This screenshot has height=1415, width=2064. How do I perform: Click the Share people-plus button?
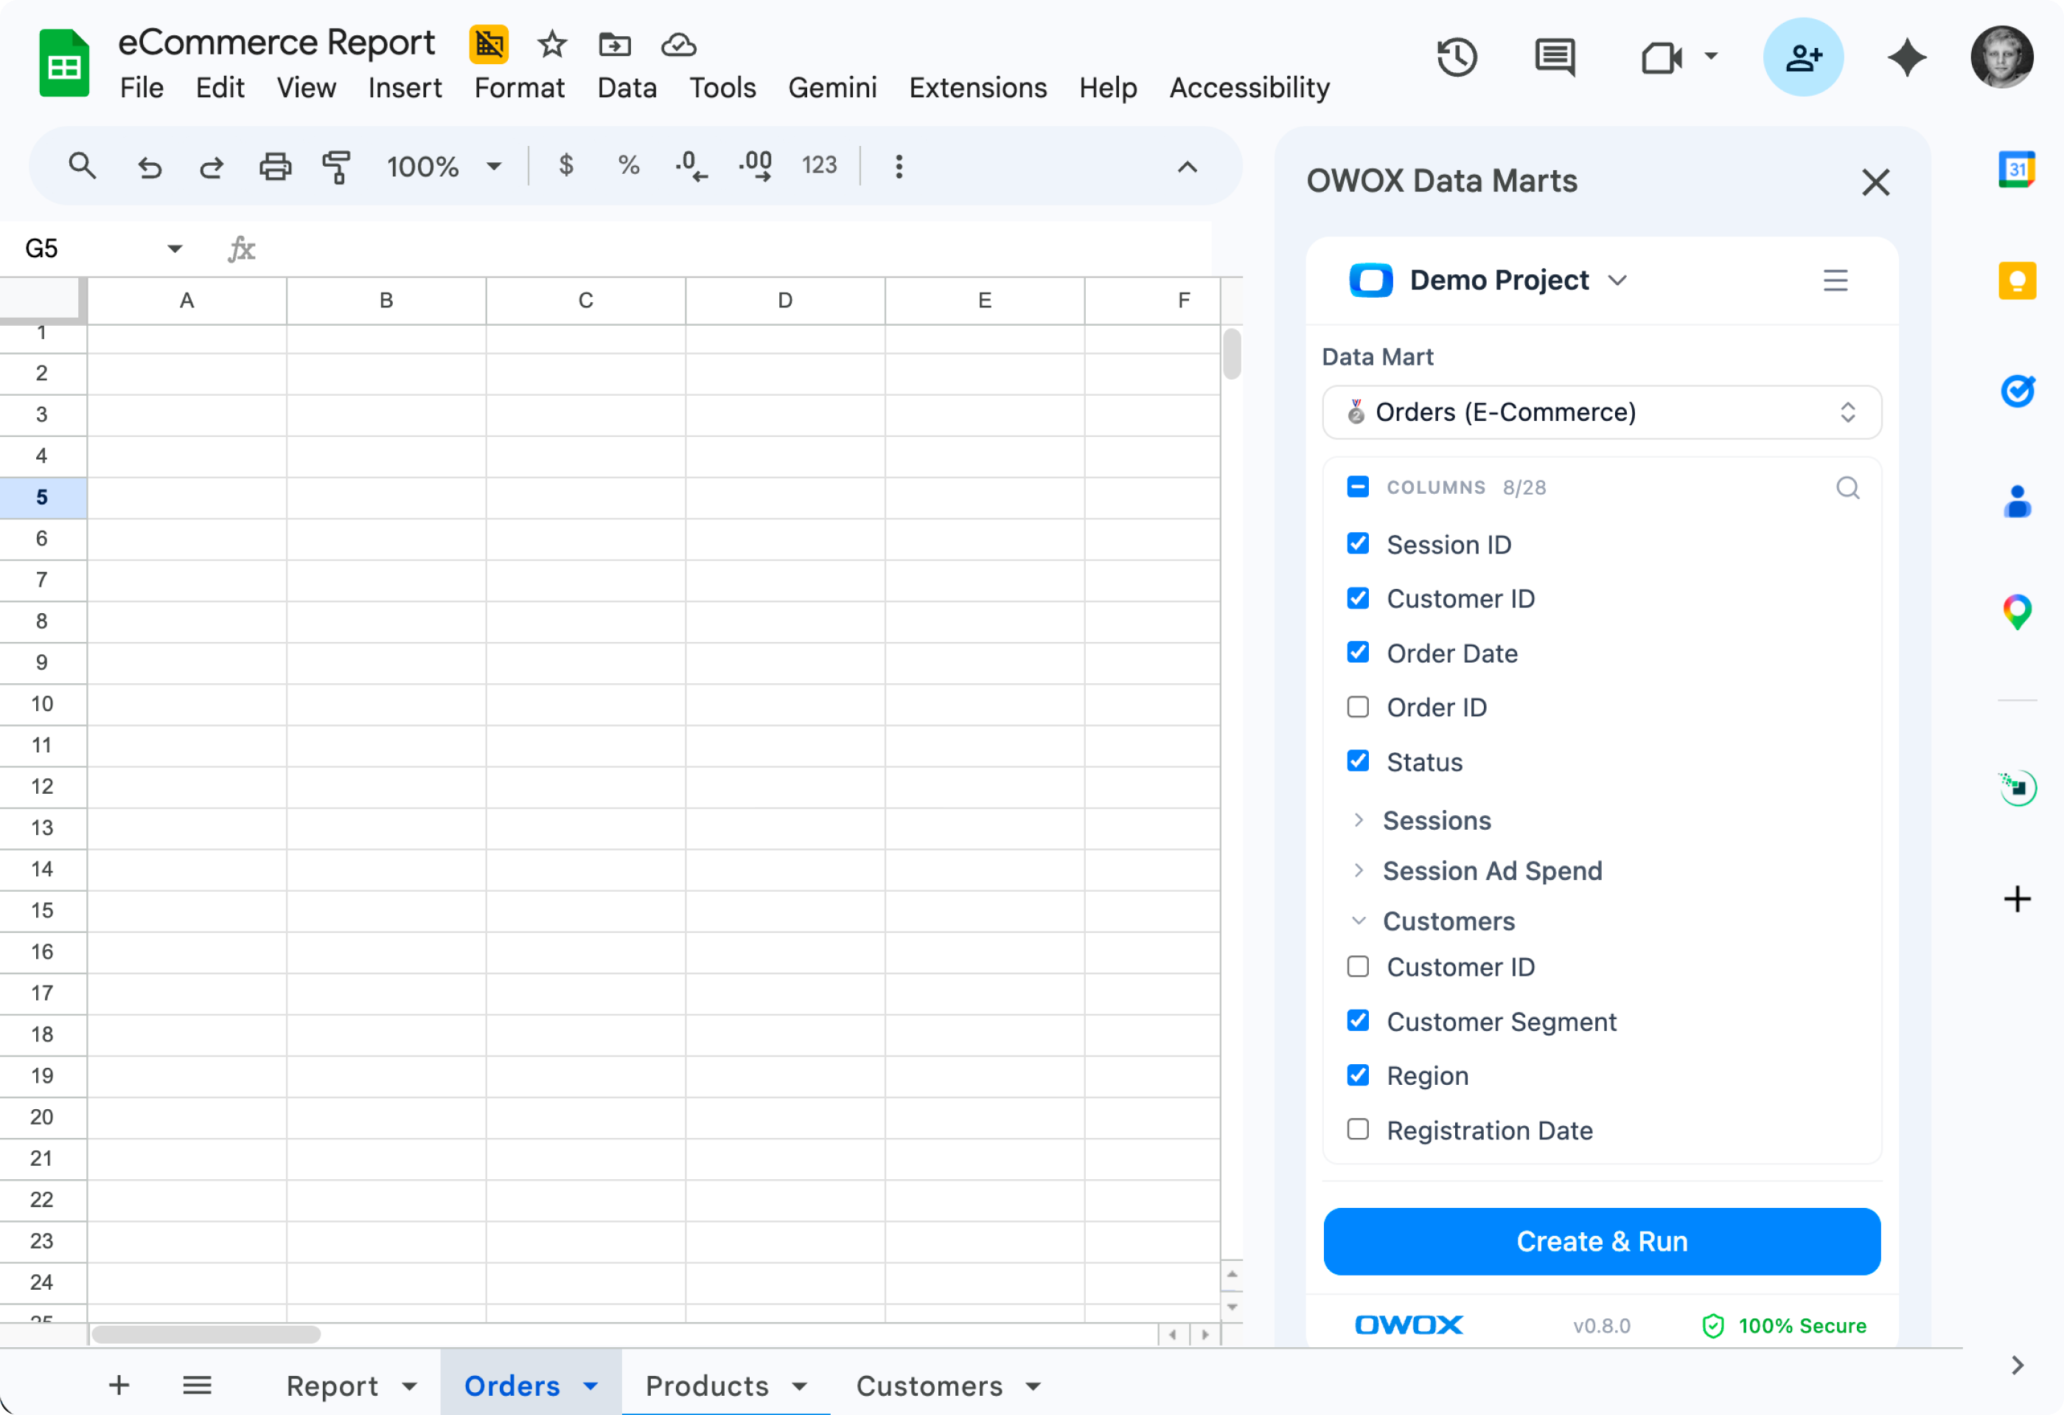[1803, 57]
